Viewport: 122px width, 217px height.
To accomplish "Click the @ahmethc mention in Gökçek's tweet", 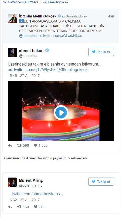I will [28, 36].
